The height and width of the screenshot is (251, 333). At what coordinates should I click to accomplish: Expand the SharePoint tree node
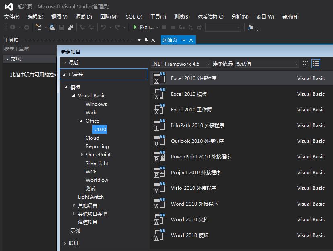(x=82, y=154)
